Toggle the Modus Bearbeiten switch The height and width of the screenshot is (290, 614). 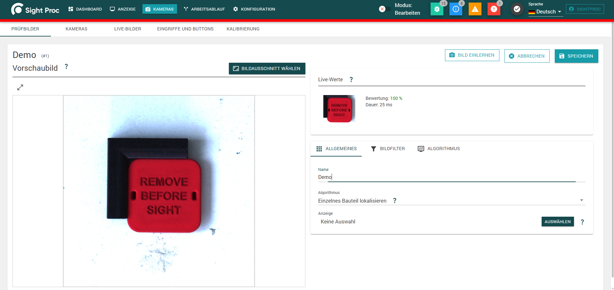click(385, 9)
